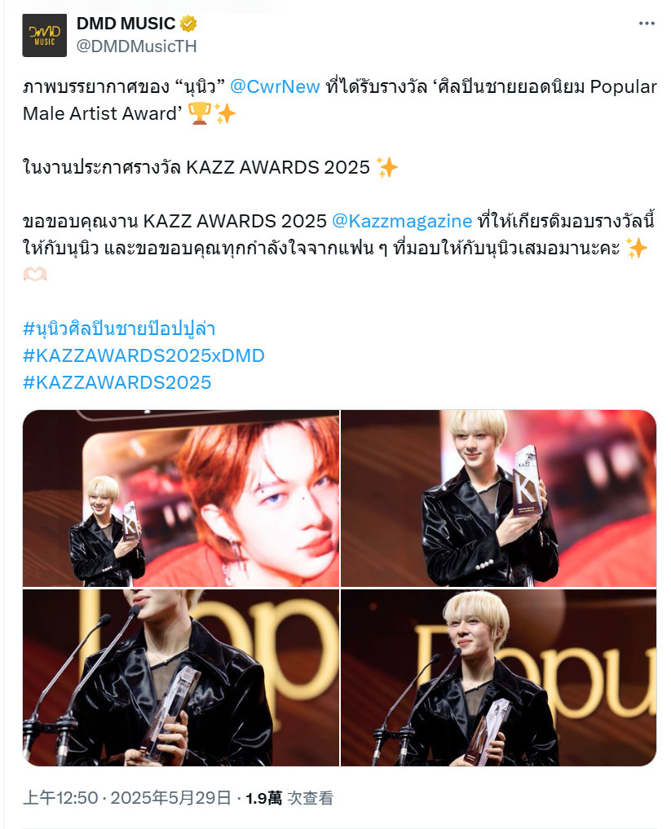The image size is (671, 829).
Task: Open bottom-right photo of smiling artist
Action: 499,677
